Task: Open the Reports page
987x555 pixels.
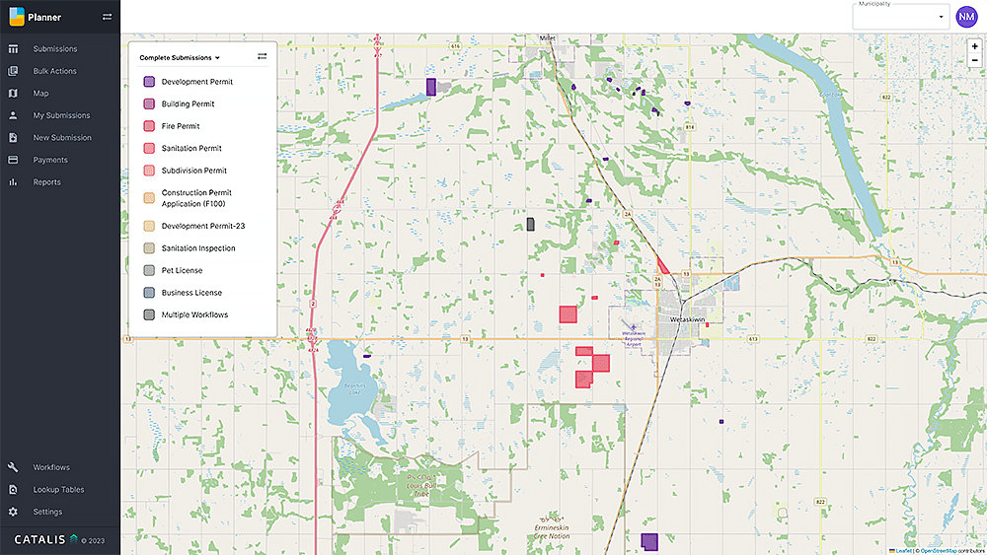Action: coord(47,182)
